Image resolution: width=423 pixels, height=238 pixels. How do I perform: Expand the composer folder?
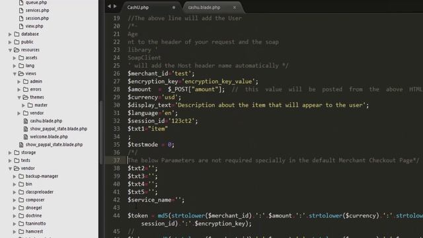(15, 200)
